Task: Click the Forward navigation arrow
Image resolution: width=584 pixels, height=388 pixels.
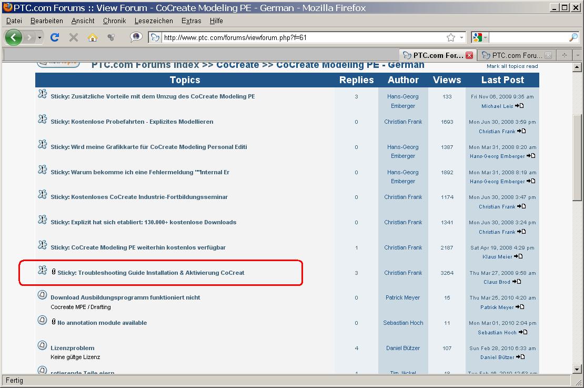Action: [29, 37]
